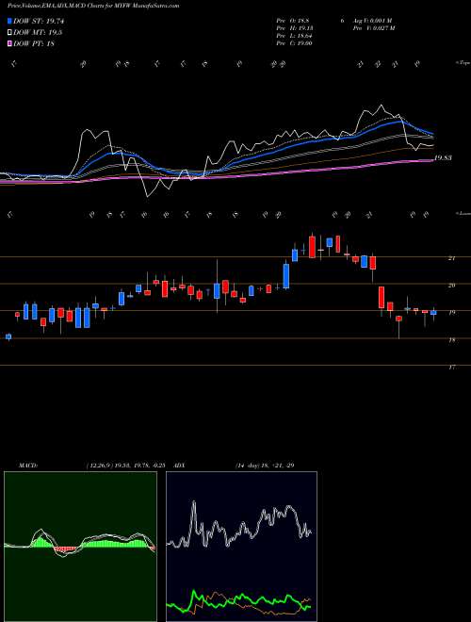Click the 20 price axis label
This screenshot has height=622, width=471.
(x=451, y=286)
